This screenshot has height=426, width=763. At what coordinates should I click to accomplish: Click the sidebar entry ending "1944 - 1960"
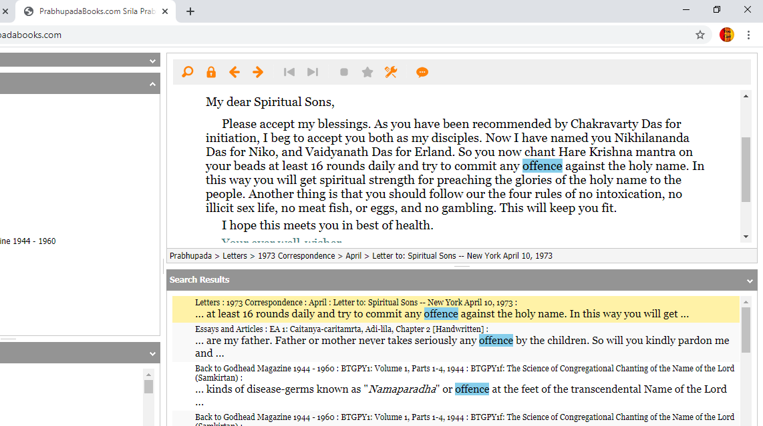tap(28, 241)
